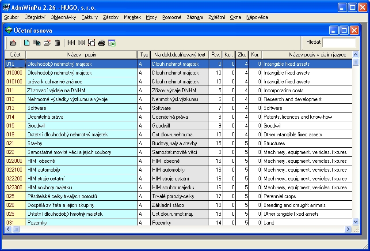Click 'Pěstitelské celky trvalých porostů' row
The width and height of the screenshot is (370, 251).
[x=178, y=196]
